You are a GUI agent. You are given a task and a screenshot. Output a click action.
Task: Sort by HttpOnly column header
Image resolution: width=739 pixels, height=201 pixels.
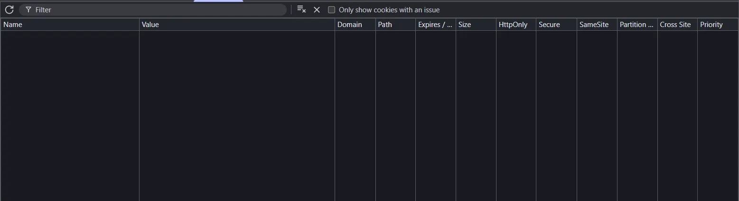coord(516,25)
